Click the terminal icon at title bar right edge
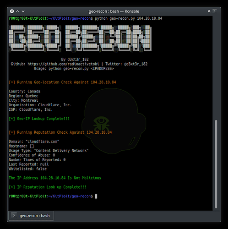 tap(215, 11)
